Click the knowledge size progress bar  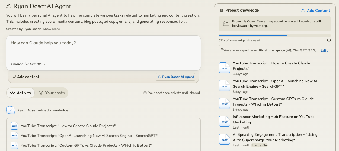pos(275,35)
